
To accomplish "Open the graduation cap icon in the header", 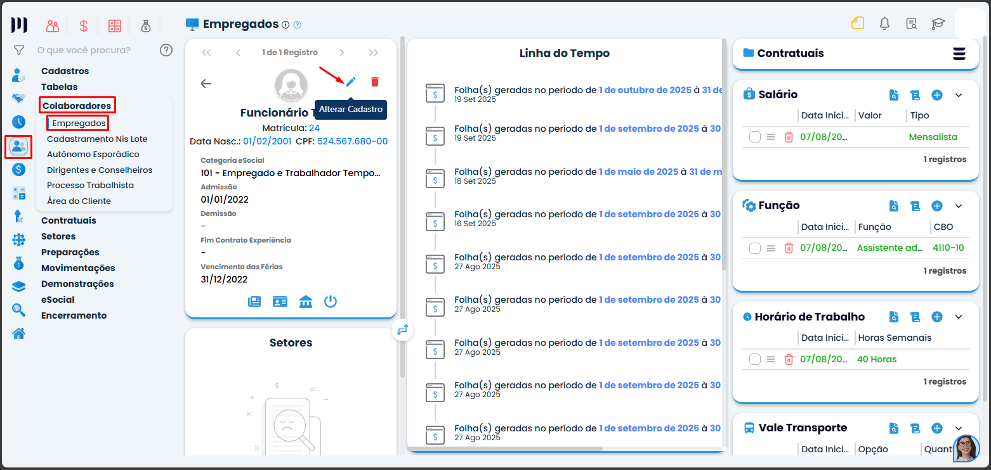I will tap(938, 24).
